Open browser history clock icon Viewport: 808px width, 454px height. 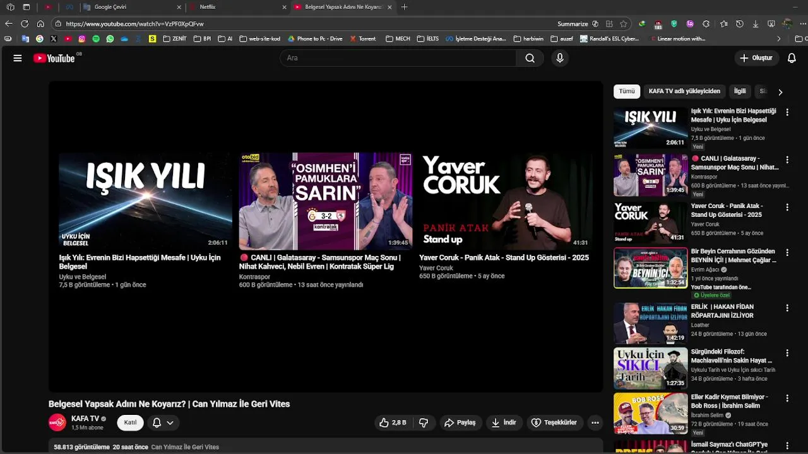(740, 24)
